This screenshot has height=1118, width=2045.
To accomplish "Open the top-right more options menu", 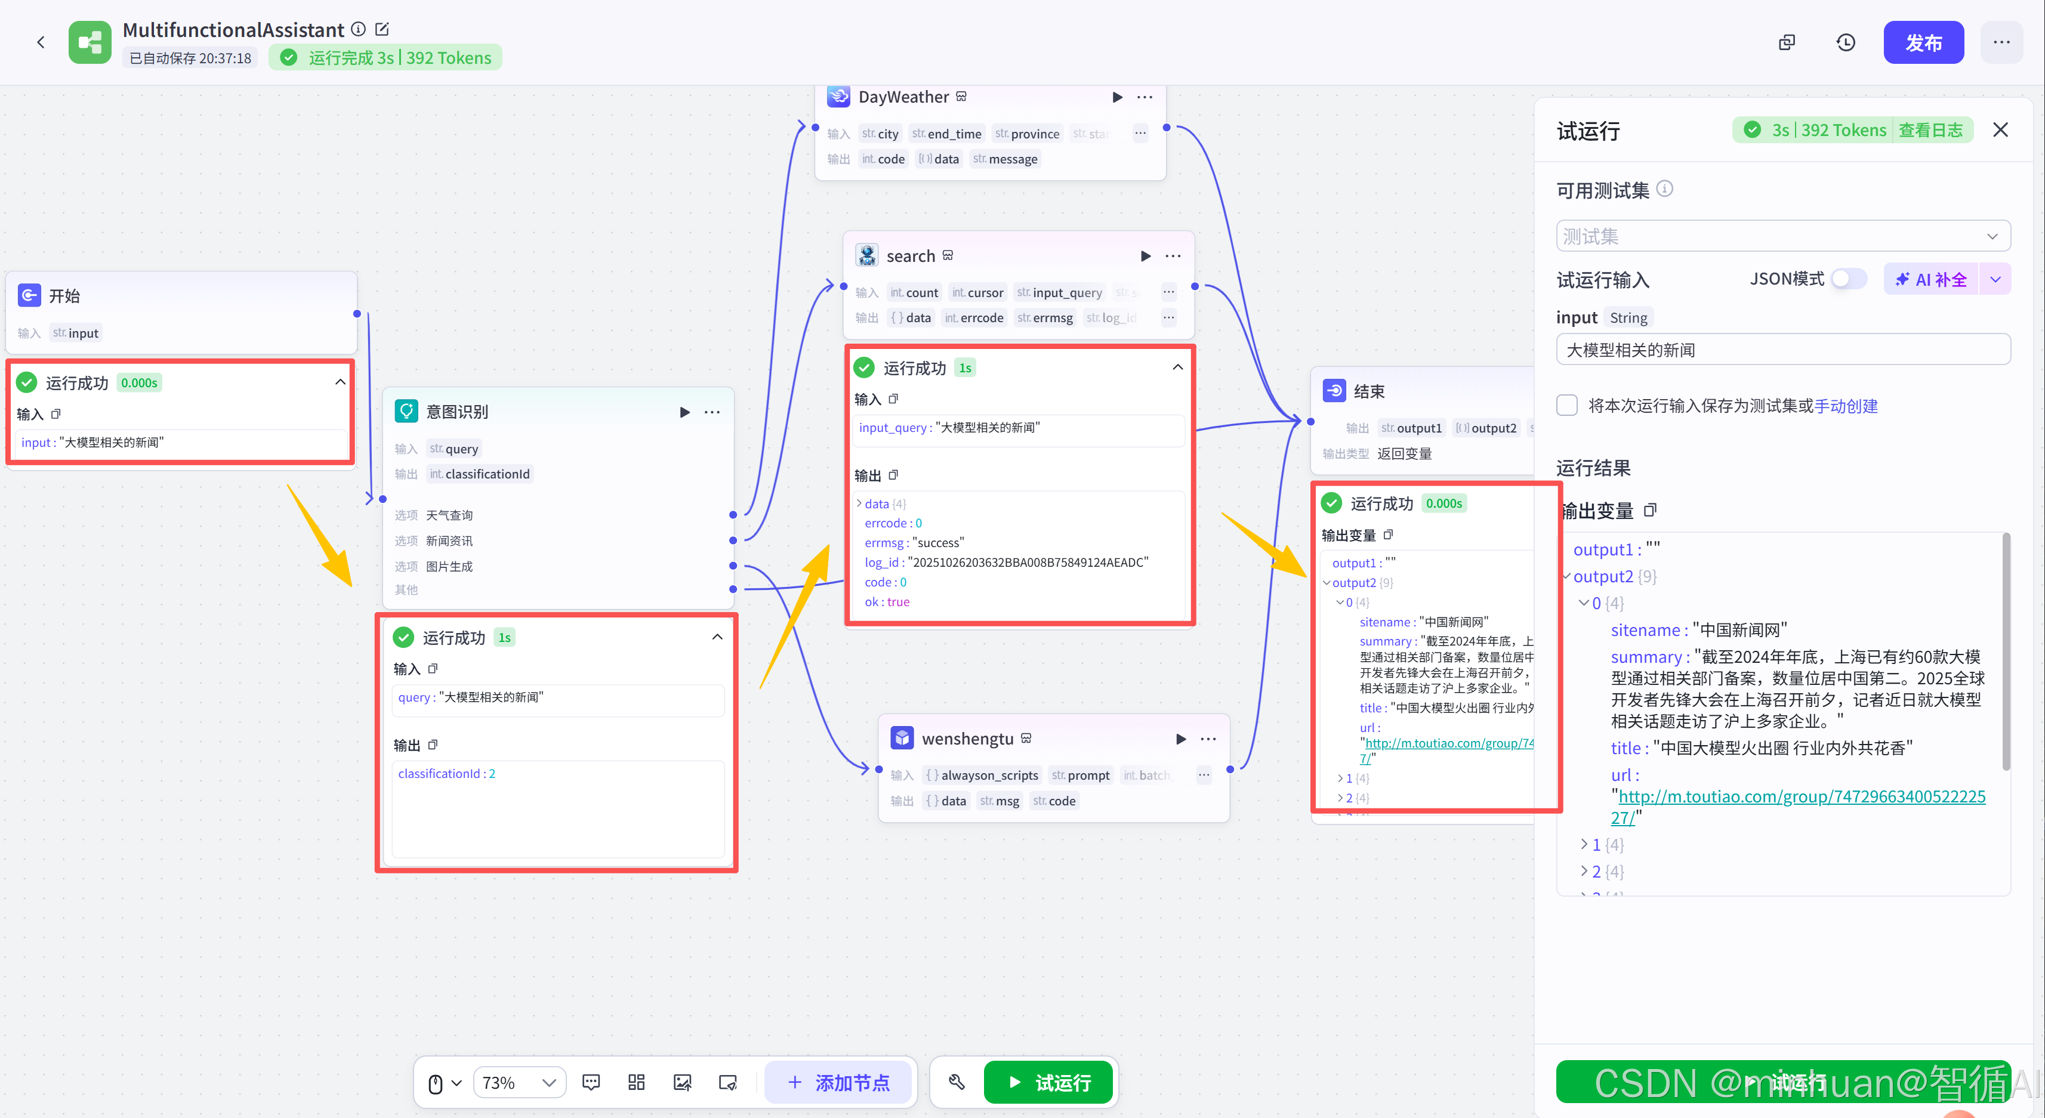I will tap(2001, 42).
